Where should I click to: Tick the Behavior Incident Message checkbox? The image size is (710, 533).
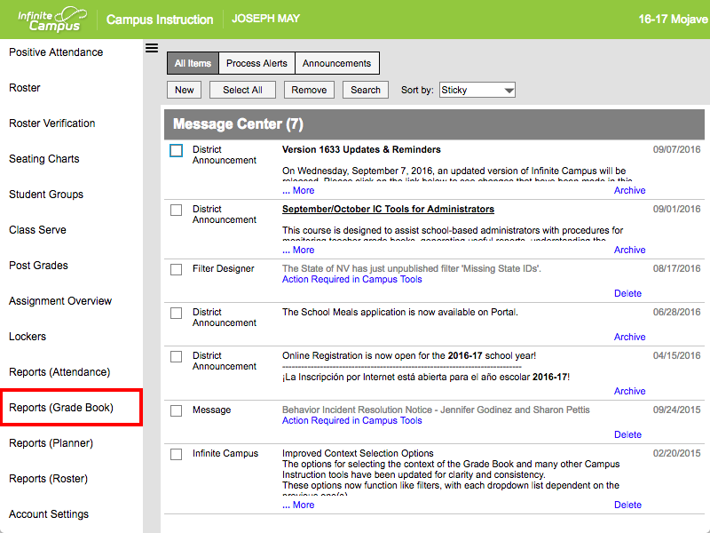(x=176, y=410)
